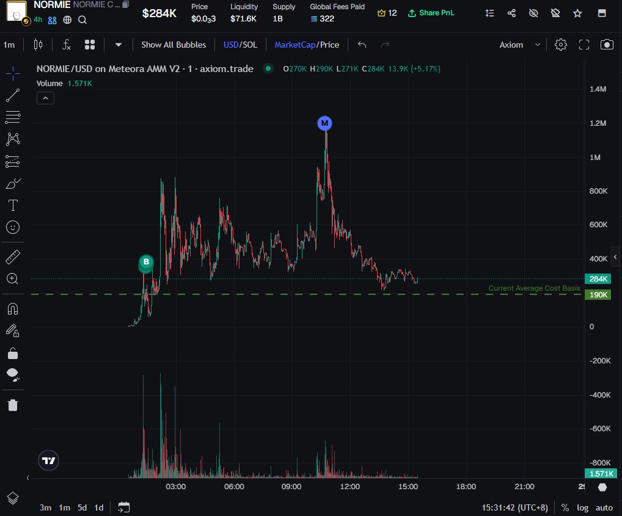Select the XABCD pattern tool

click(x=13, y=139)
